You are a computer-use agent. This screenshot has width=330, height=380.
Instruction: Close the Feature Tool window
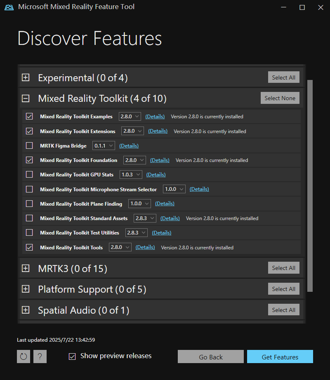click(321, 7)
